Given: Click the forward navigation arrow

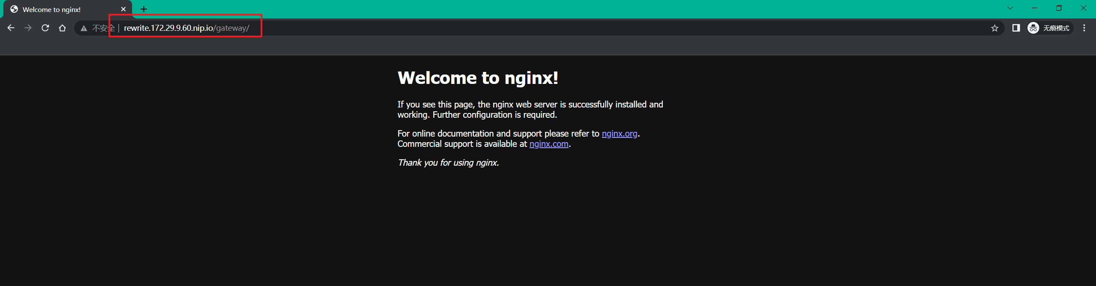Looking at the screenshot, I should click(x=28, y=28).
